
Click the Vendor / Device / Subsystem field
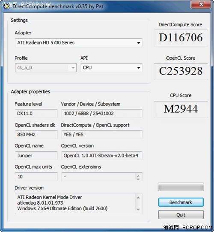point(102,114)
